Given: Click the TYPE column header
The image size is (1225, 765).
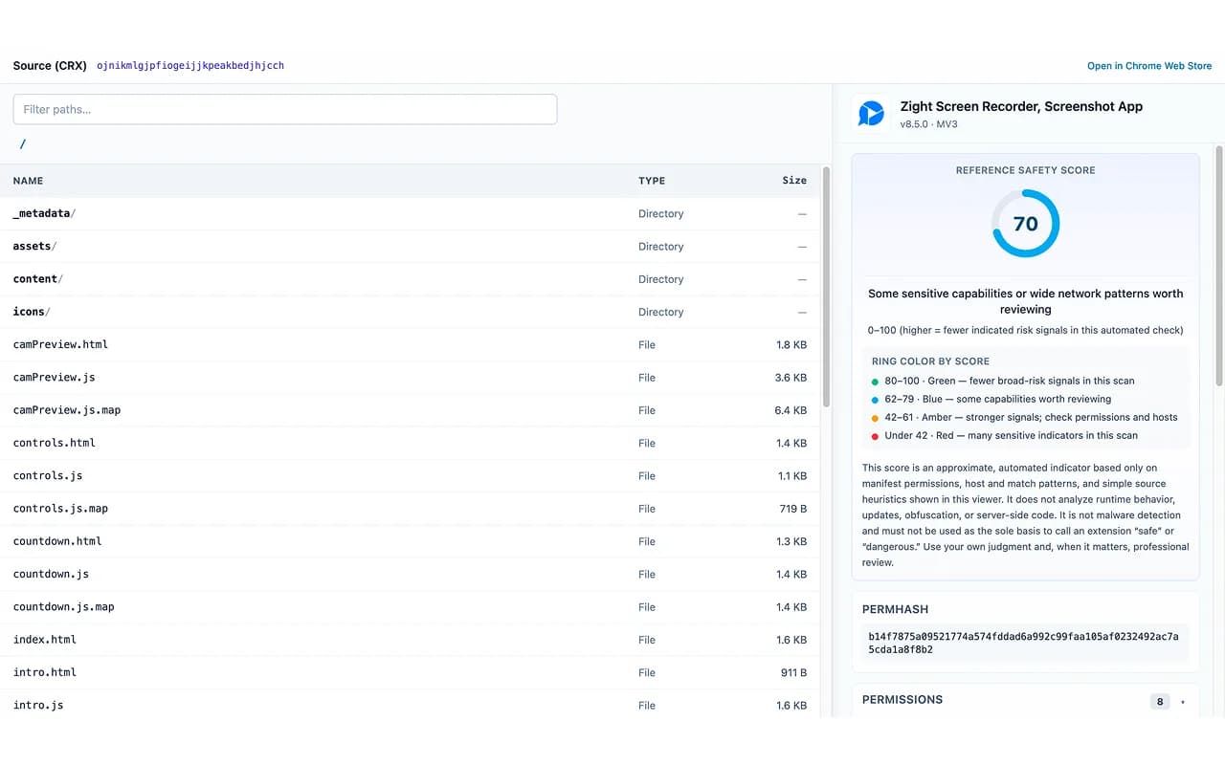Looking at the screenshot, I should click(x=652, y=181).
